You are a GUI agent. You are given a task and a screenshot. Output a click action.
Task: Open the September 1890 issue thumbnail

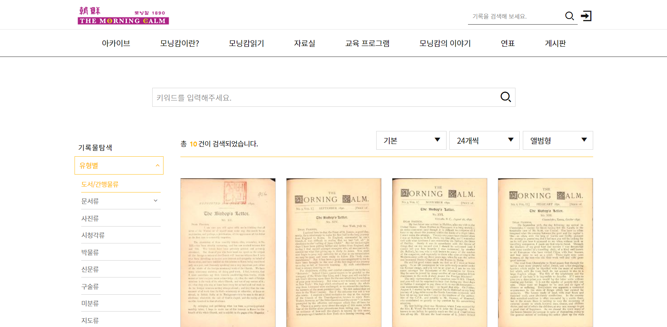[334, 252]
